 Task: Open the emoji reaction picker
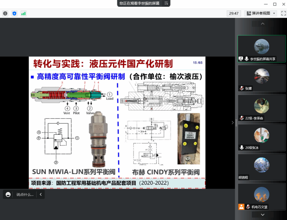click(8, 194)
